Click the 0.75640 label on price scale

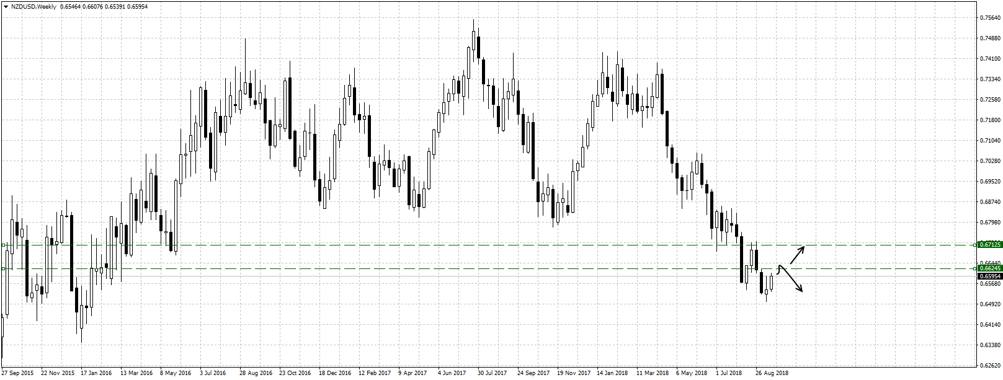[989, 18]
